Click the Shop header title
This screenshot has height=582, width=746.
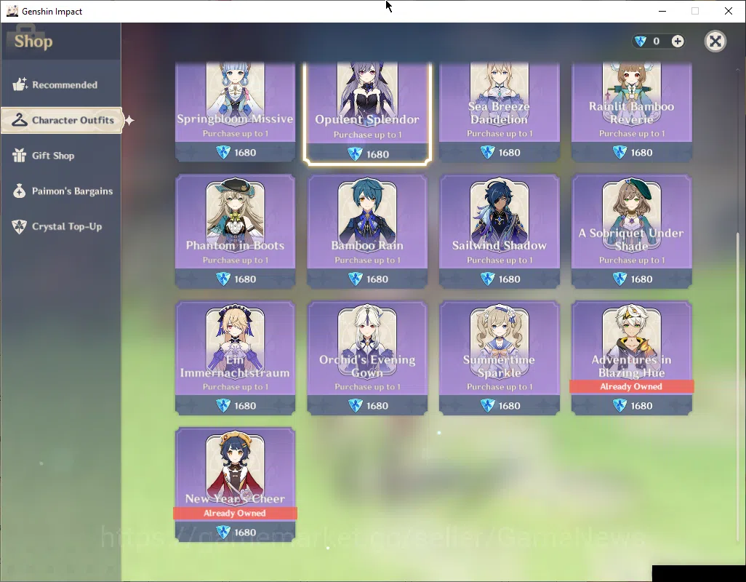(x=33, y=41)
